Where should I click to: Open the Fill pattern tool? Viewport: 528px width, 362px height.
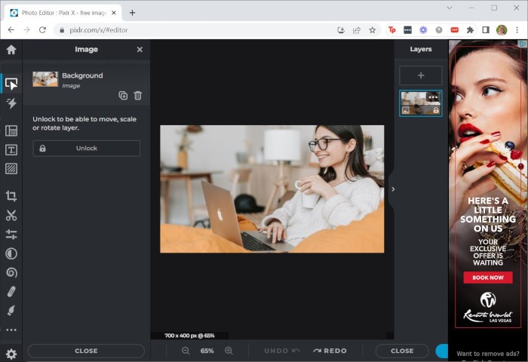click(x=11, y=169)
